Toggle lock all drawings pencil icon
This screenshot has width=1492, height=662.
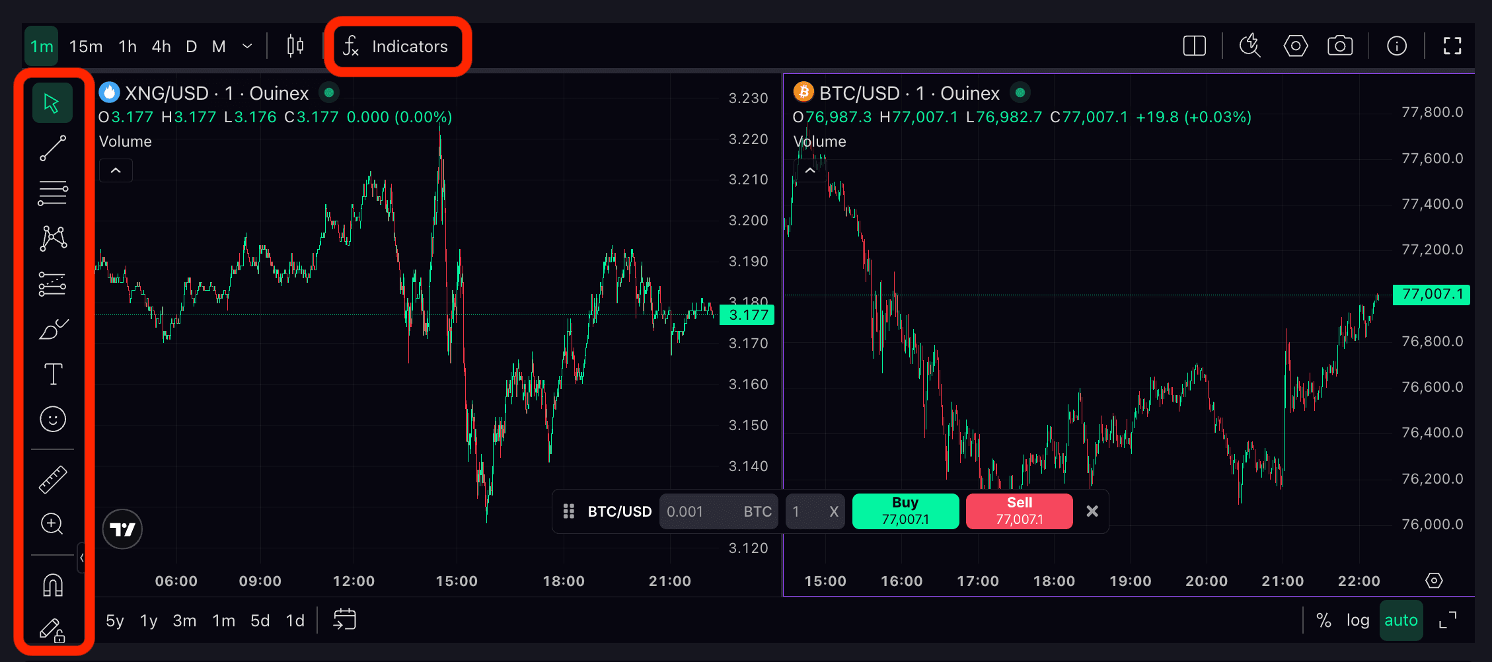click(x=52, y=630)
